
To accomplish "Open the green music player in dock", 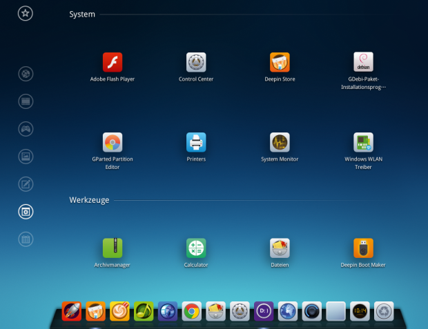I will pos(144,311).
